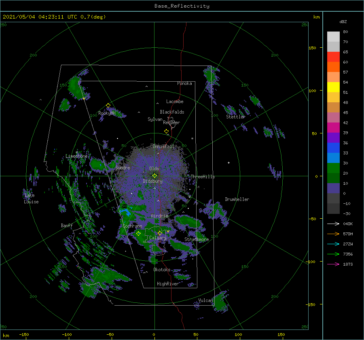364x340 pixels.
Task: Click the orange 57DM arrow icon
Action: [333, 234]
